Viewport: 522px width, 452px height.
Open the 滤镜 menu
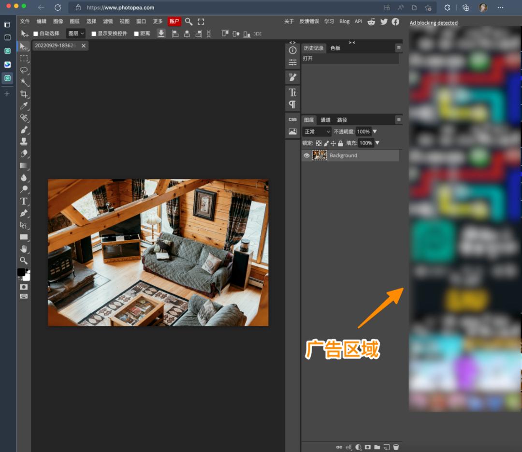click(108, 21)
